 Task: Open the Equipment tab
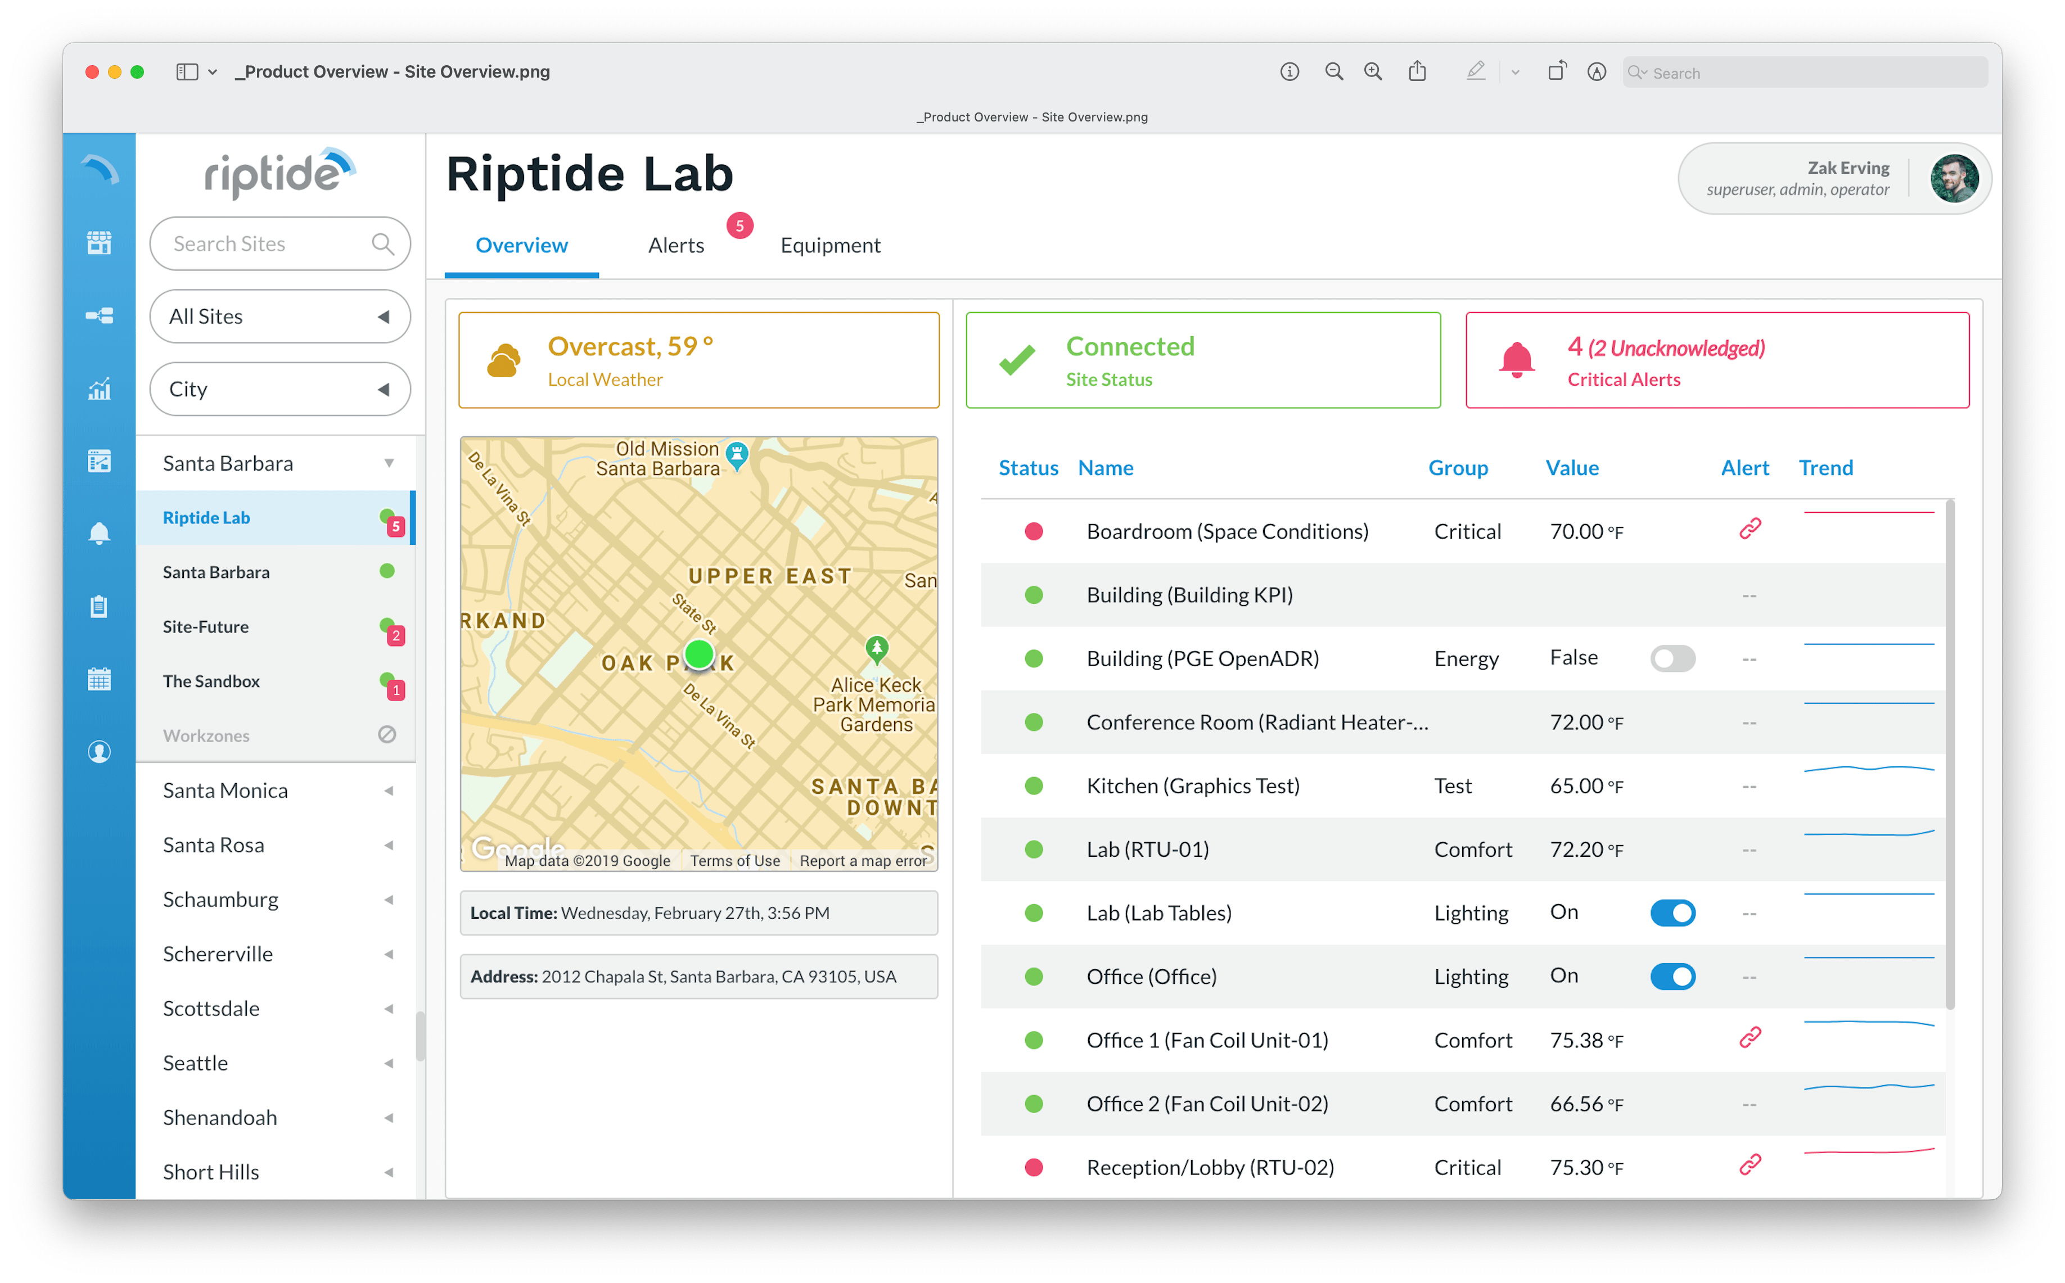pyautogui.click(x=830, y=245)
